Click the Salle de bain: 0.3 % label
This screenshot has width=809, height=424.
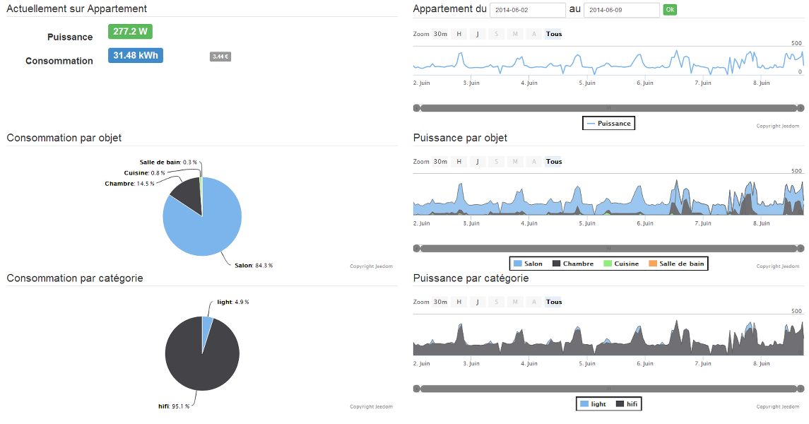pos(168,162)
